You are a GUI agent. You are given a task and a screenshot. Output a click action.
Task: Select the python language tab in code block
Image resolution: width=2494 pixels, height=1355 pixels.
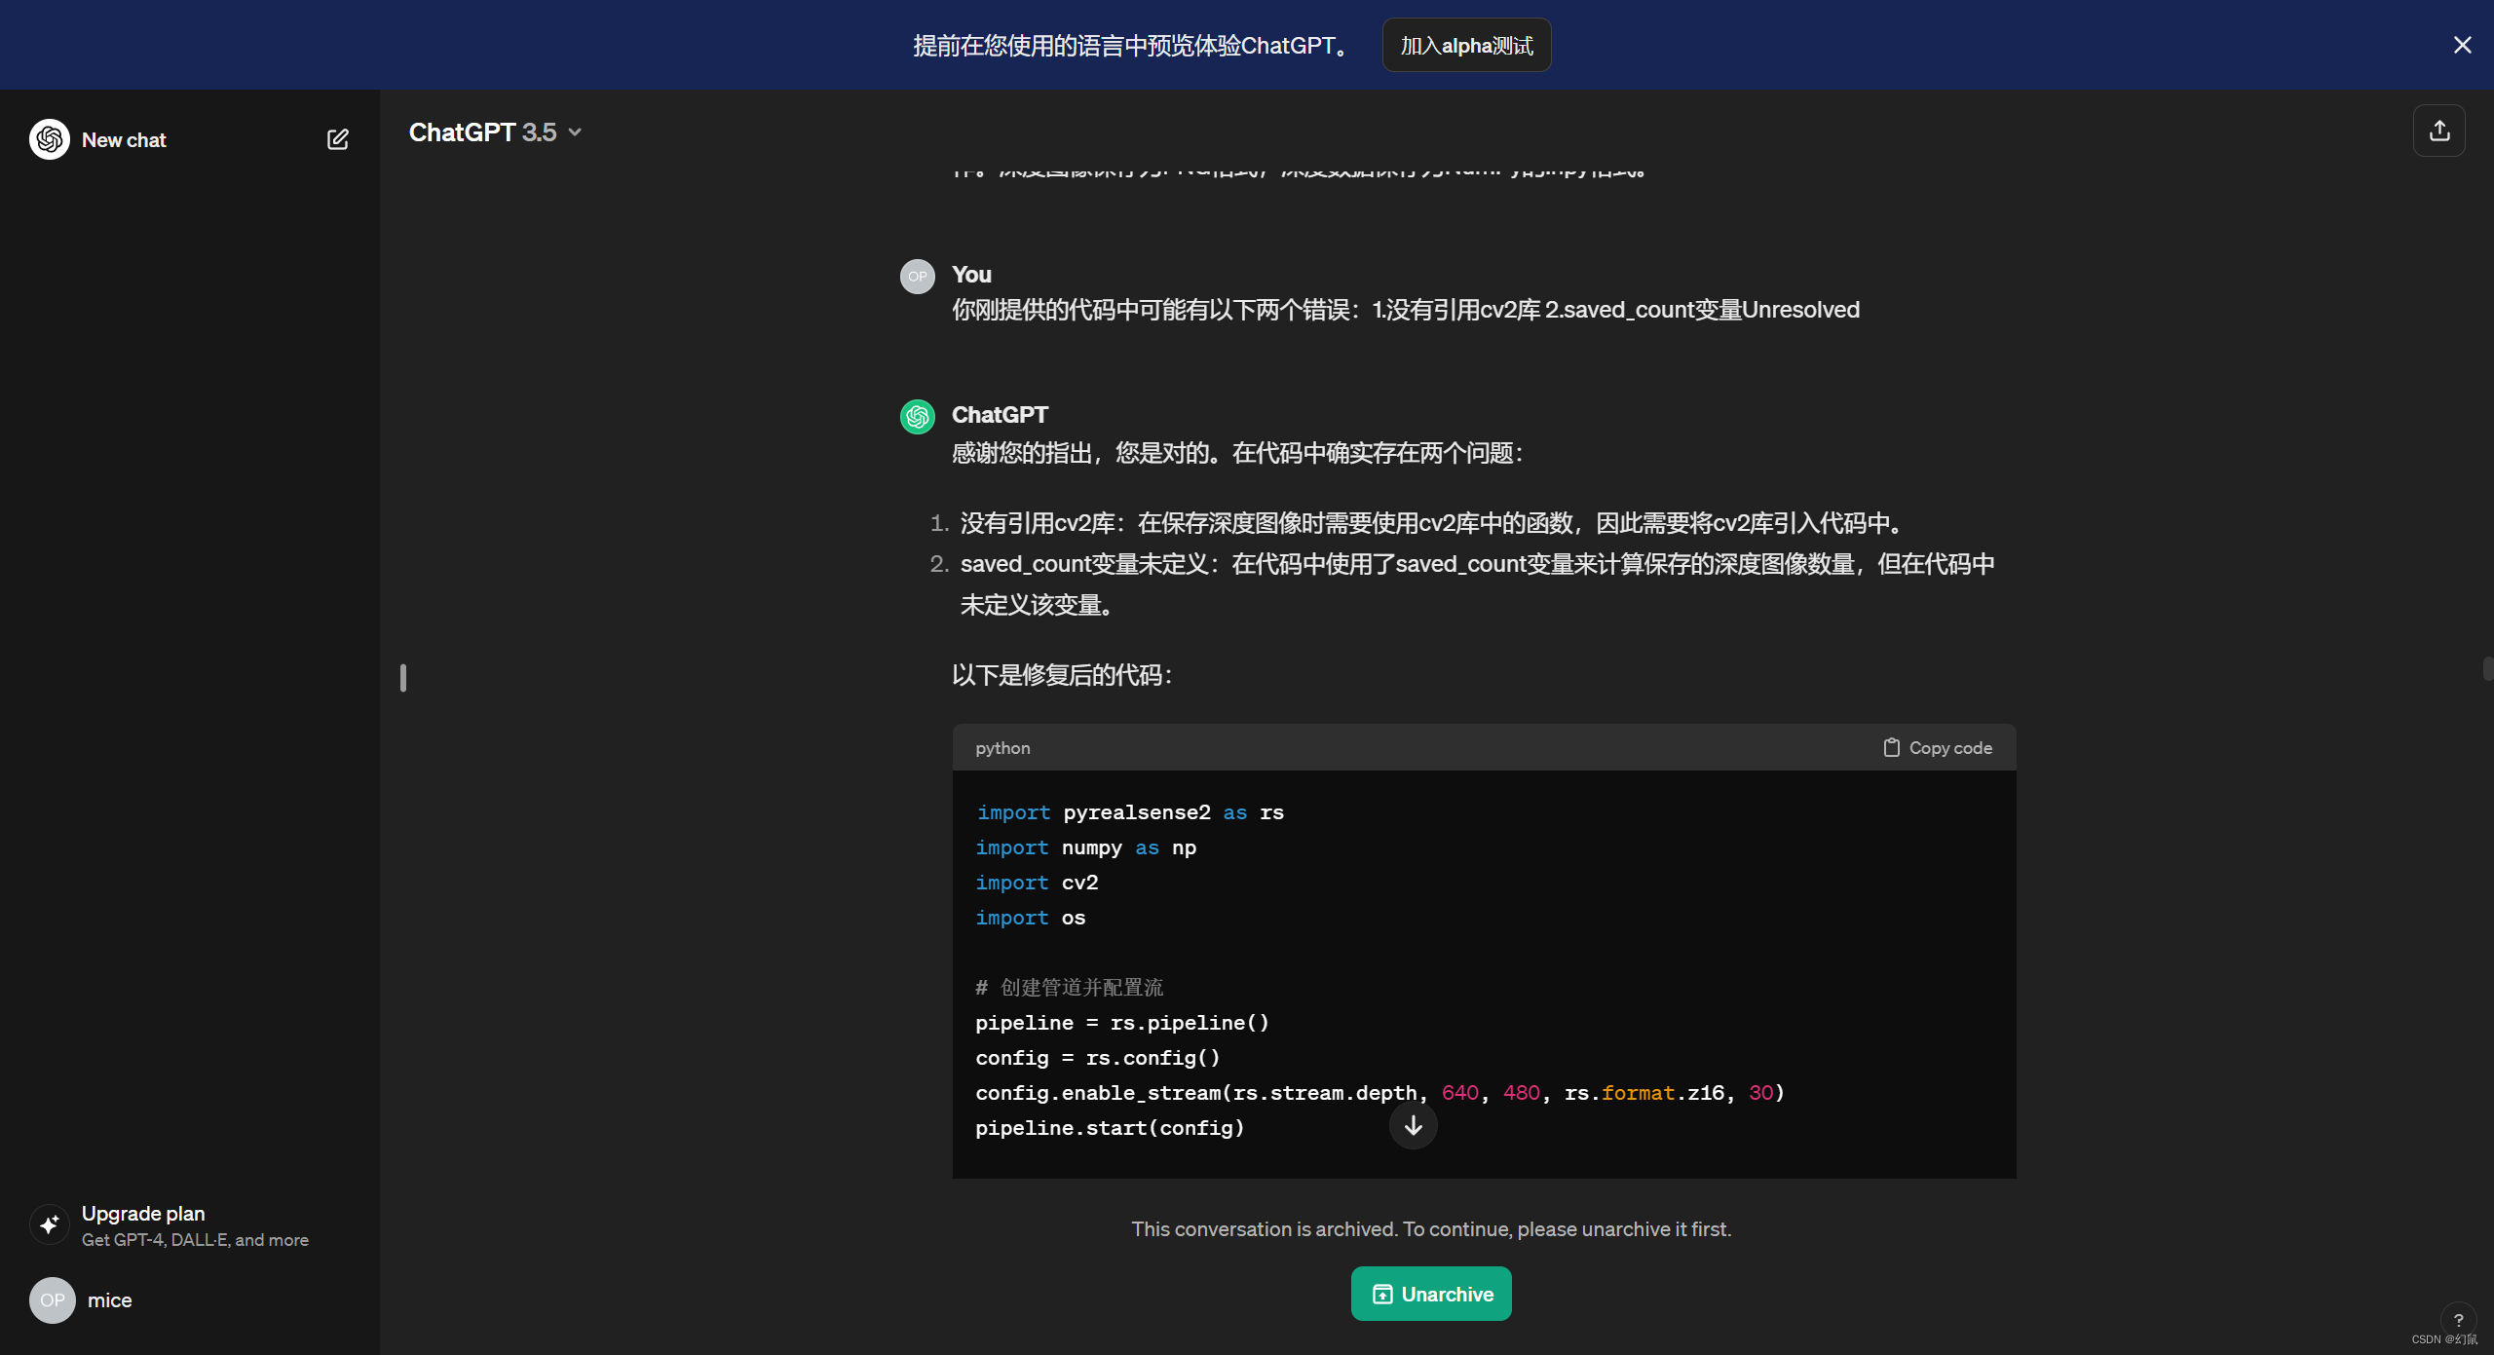point(1004,747)
